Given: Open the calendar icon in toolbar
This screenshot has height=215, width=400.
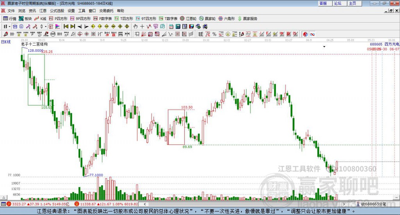Looking at the screenshot, I should click(171, 27).
